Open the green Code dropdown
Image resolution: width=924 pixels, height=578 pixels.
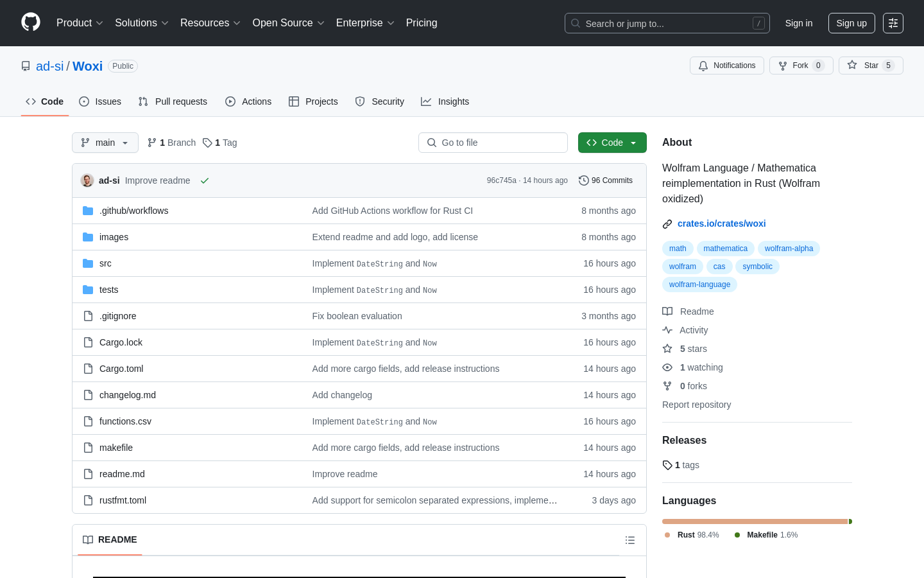tap(612, 143)
